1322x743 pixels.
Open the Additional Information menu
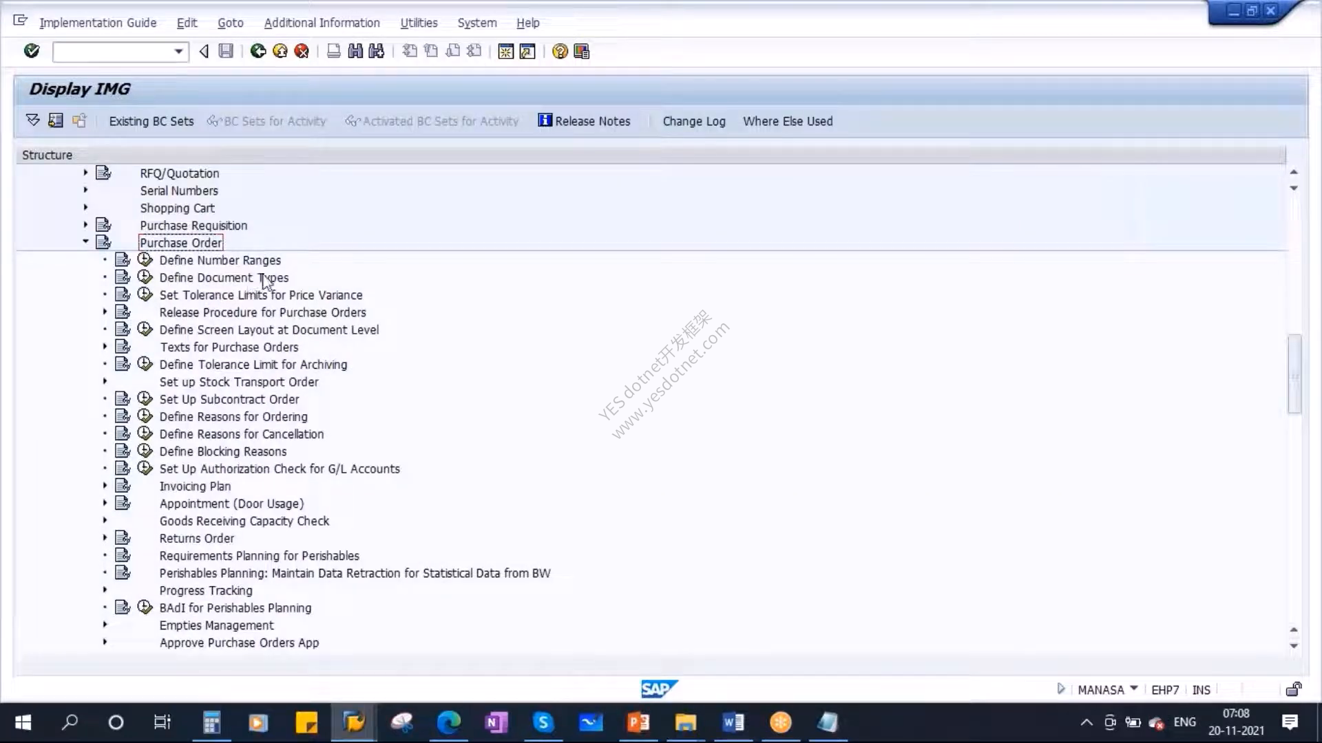(x=322, y=23)
